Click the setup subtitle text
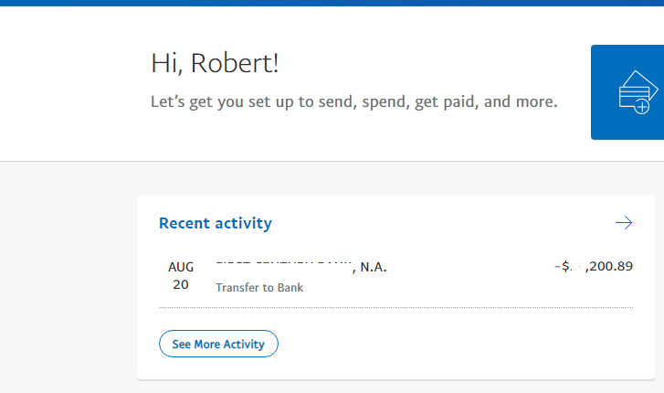This screenshot has width=664, height=393. [x=353, y=101]
